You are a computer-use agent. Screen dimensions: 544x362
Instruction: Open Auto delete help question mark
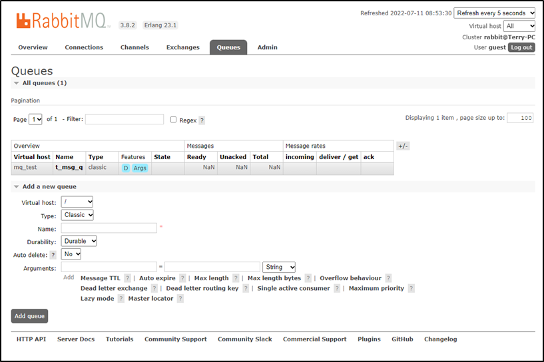pyautogui.click(x=53, y=255)
